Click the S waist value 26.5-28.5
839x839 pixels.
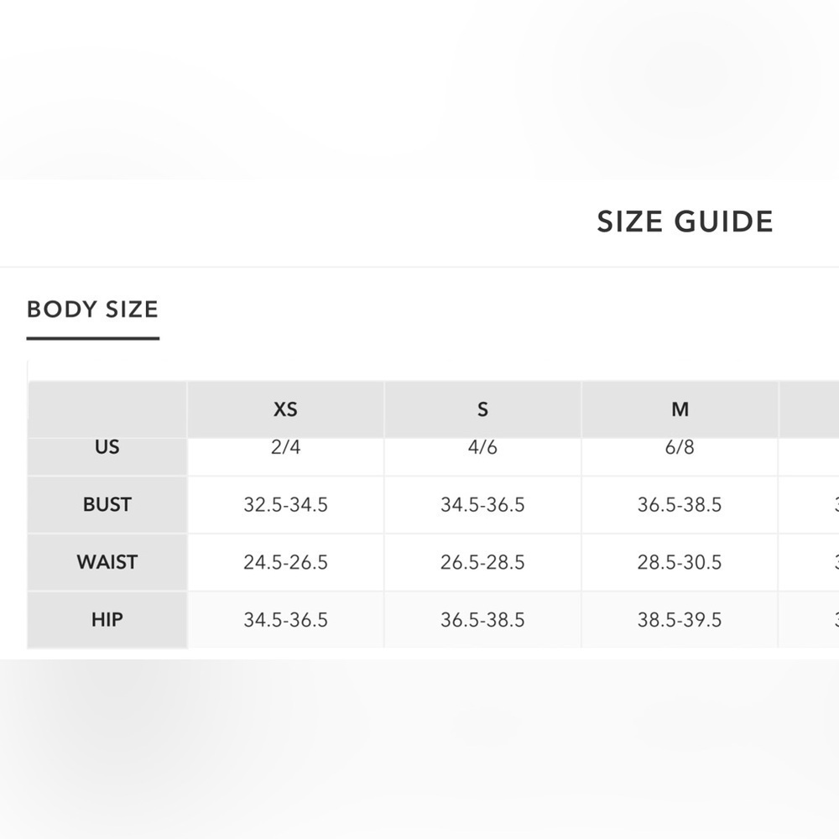pyautogui.click(x=482, y=562)
